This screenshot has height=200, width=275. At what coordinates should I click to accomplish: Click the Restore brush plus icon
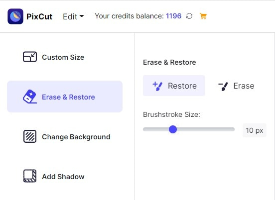157,86
